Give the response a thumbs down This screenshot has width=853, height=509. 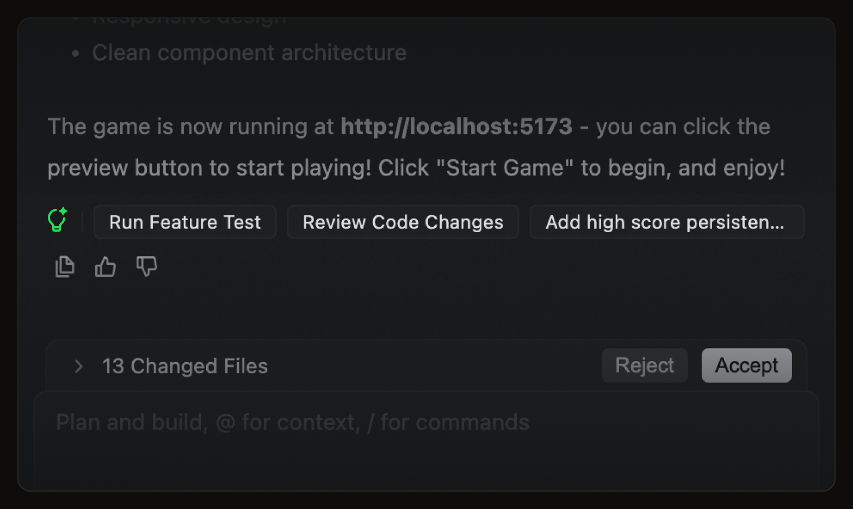point(146,266)
